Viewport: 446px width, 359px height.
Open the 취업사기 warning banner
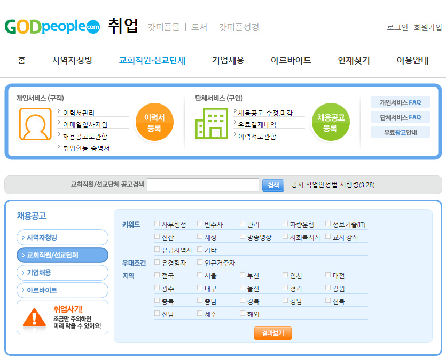tap(62, 317)
